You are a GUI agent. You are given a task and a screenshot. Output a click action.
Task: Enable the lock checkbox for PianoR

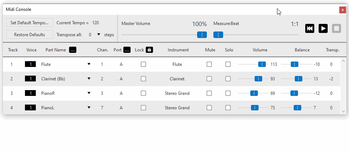click(143, 93)
